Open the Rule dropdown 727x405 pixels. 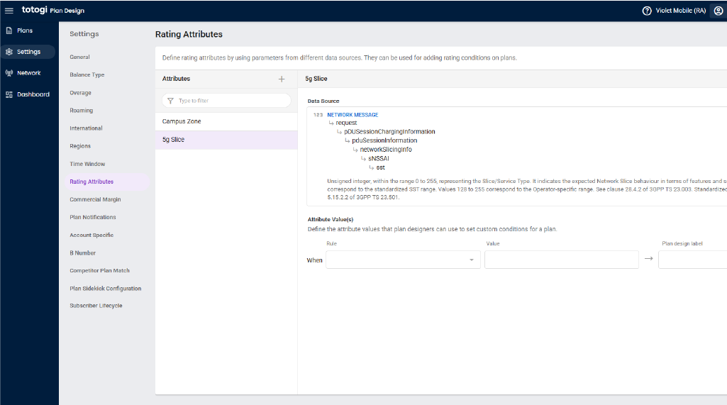[x=403, y=260]
